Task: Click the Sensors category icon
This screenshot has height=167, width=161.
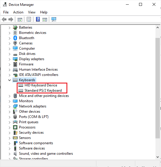Action: [x=15, y=138]
